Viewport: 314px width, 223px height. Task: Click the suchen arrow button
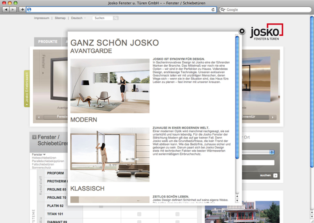pyautogui.click(x=275, y=176)
